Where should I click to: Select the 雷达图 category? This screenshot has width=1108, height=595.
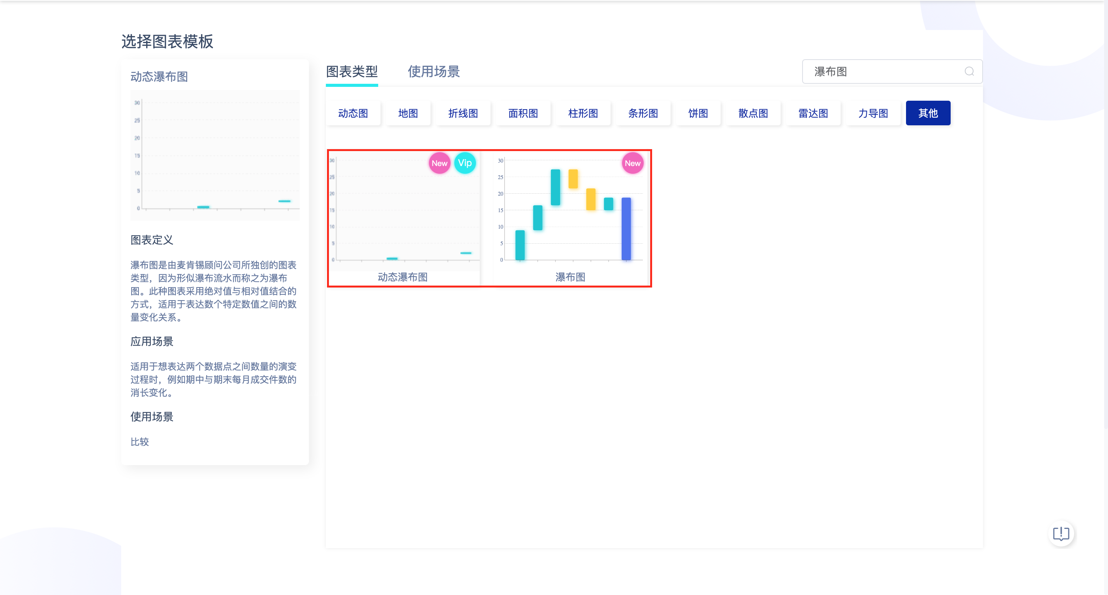(x=813, y=113)
